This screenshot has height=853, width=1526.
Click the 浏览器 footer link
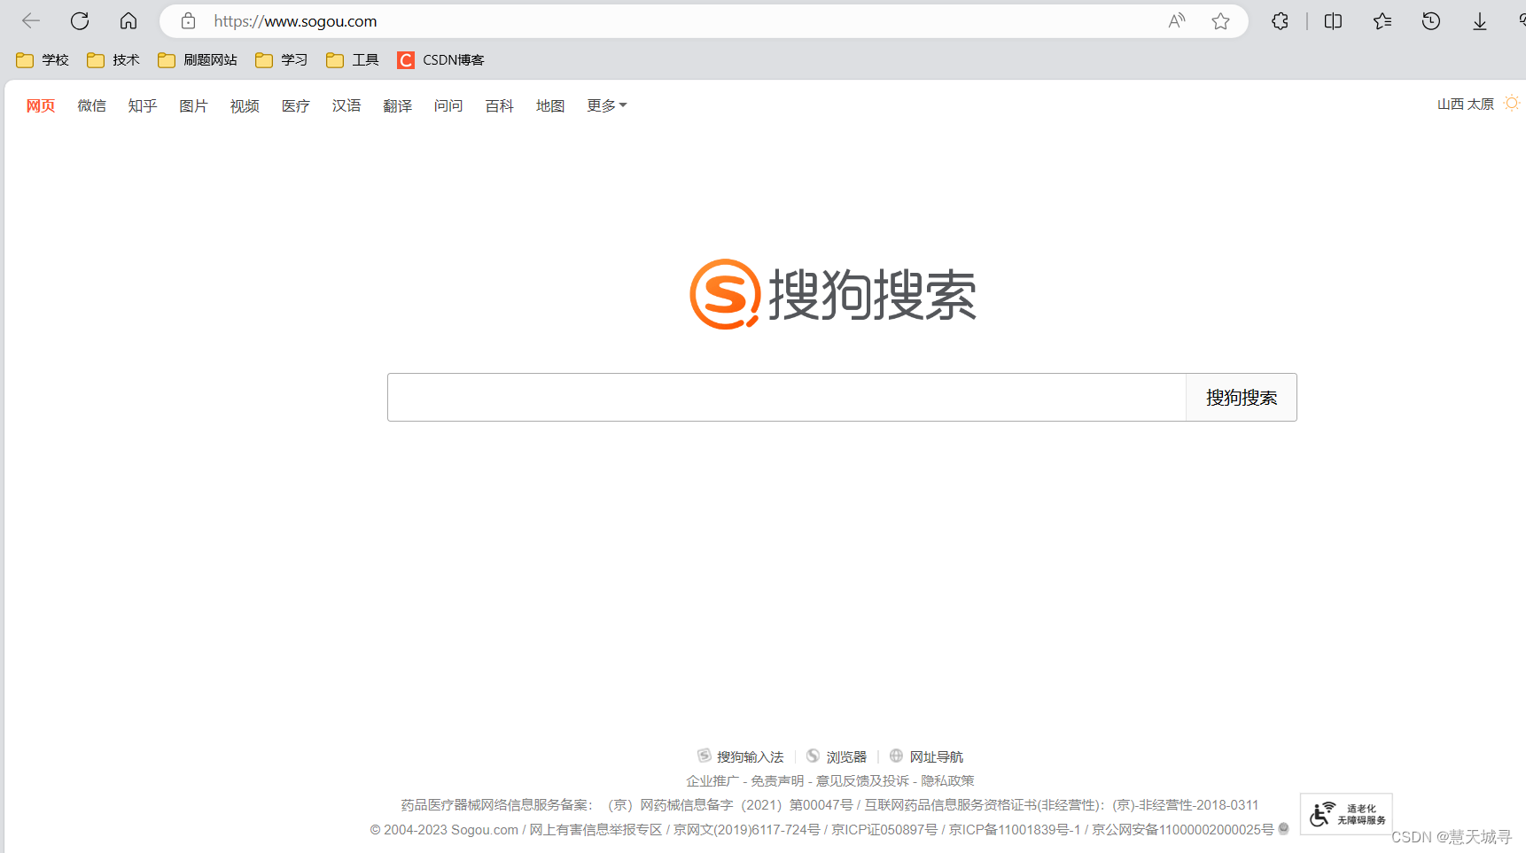click(x=837, y=756)
